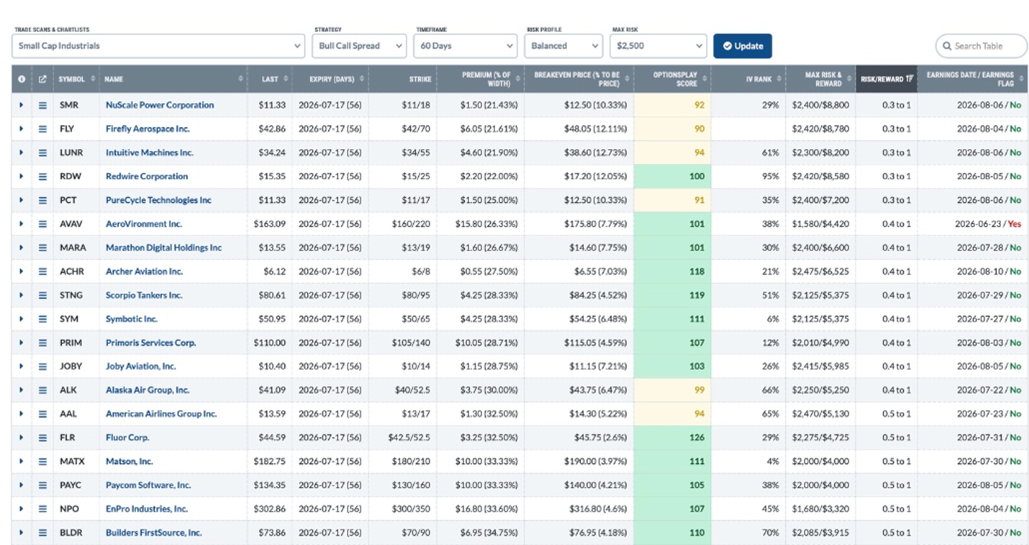
Task: Click the 100 score cell for RDW
Action: pos(672,176)
